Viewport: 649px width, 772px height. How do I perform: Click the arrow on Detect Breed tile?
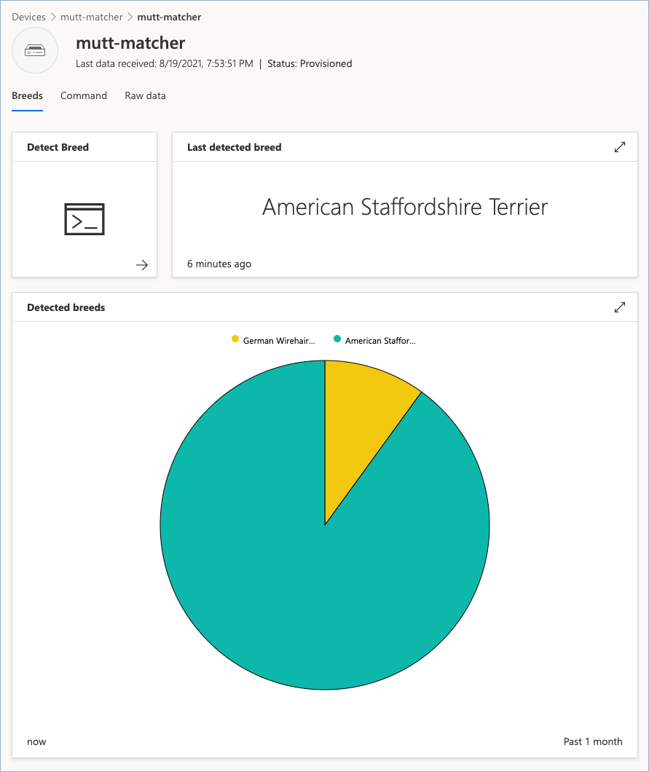[x=142, y=265]
